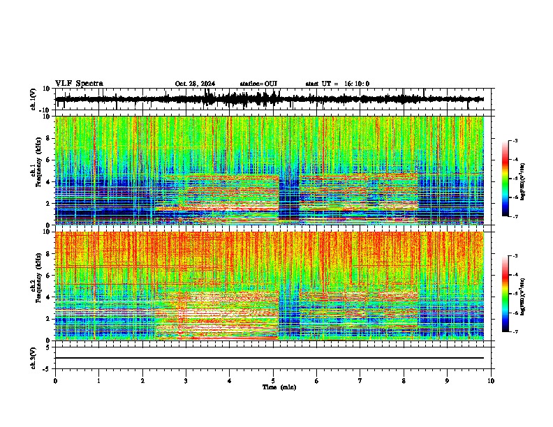
Task: Click the "1" tick on the time axis
Action: [98, 381]
